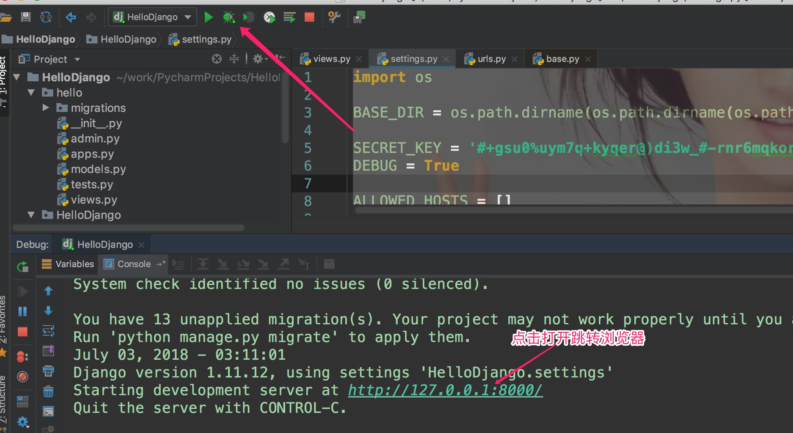Open project structure icon at toolbar end
The height and width of the screenshot is (433, 793).
coord(359,17)
